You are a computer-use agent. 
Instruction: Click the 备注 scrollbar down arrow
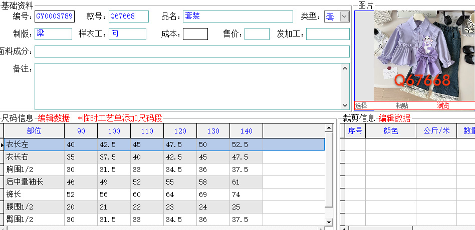pyautogui.click(x=345, y=105)
